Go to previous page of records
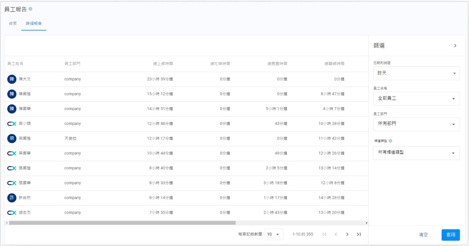The width and height of the screenshot is (469, 246). point(336,234)
